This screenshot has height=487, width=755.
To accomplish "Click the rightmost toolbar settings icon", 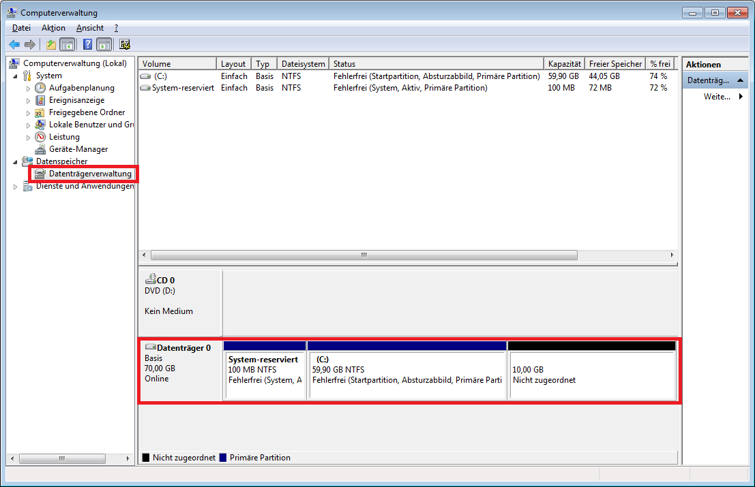I will [124, 44].
